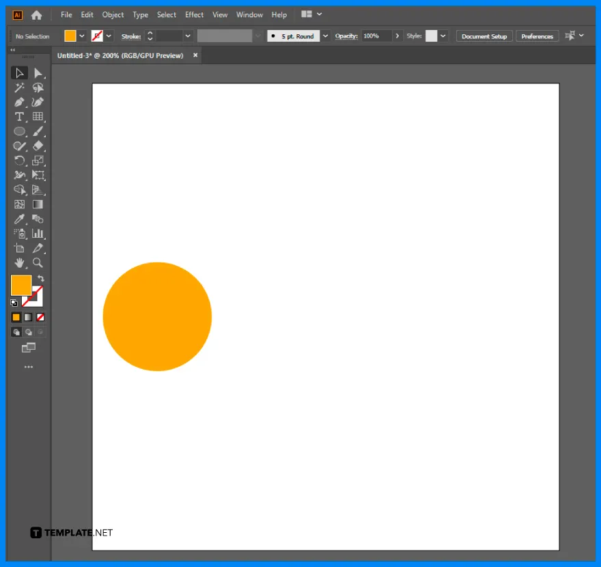
Task: Open the Style swatch dropdown
Action: 443,36
